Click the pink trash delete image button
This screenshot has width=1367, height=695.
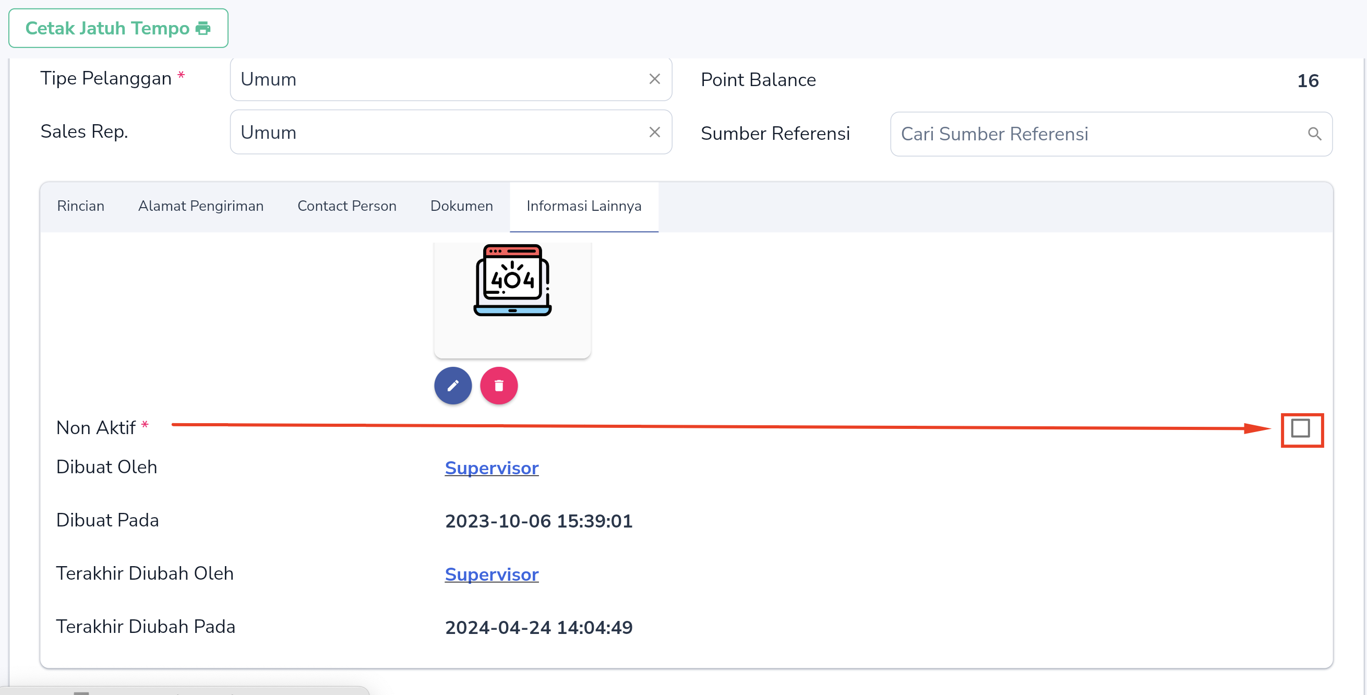(499, 386)
